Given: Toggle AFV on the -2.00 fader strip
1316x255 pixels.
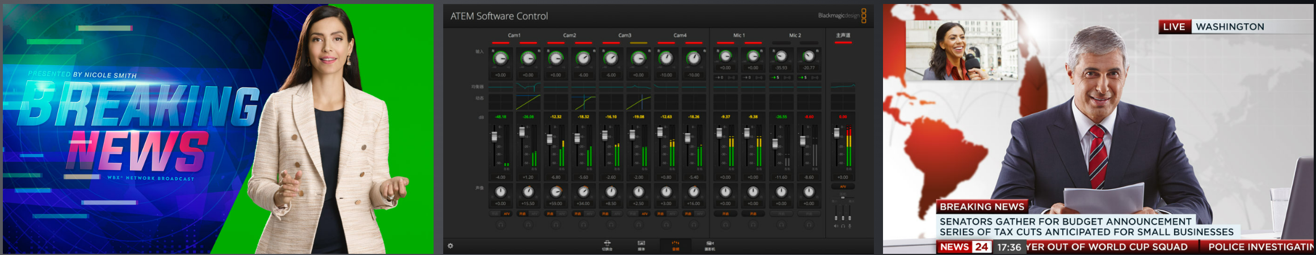Looking at the screenshot, I should coord(645,214).
